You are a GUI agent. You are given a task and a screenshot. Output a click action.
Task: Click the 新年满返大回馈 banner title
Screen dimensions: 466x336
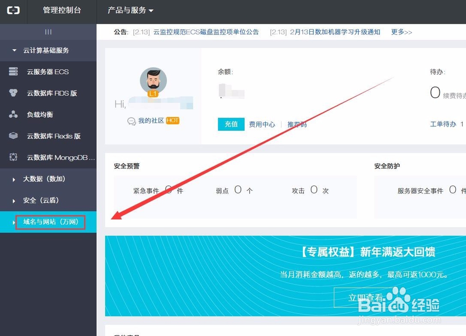397,252
